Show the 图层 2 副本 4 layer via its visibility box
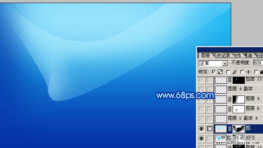This screenshot has height=148, width=263. coord(201,119)
